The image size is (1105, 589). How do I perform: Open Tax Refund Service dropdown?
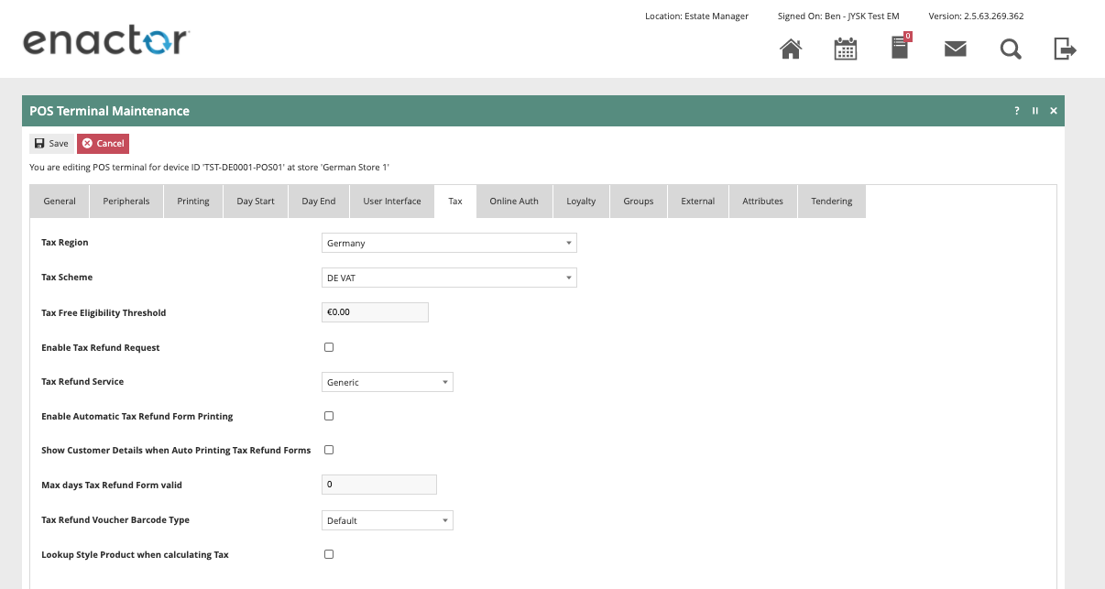388,382
